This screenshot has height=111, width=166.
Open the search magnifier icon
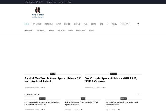point(138,24)
